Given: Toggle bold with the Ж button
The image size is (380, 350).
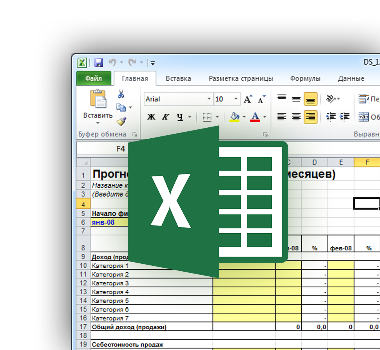Looking at the screenshot, I should pyautogui.click(x=151, y=117).
